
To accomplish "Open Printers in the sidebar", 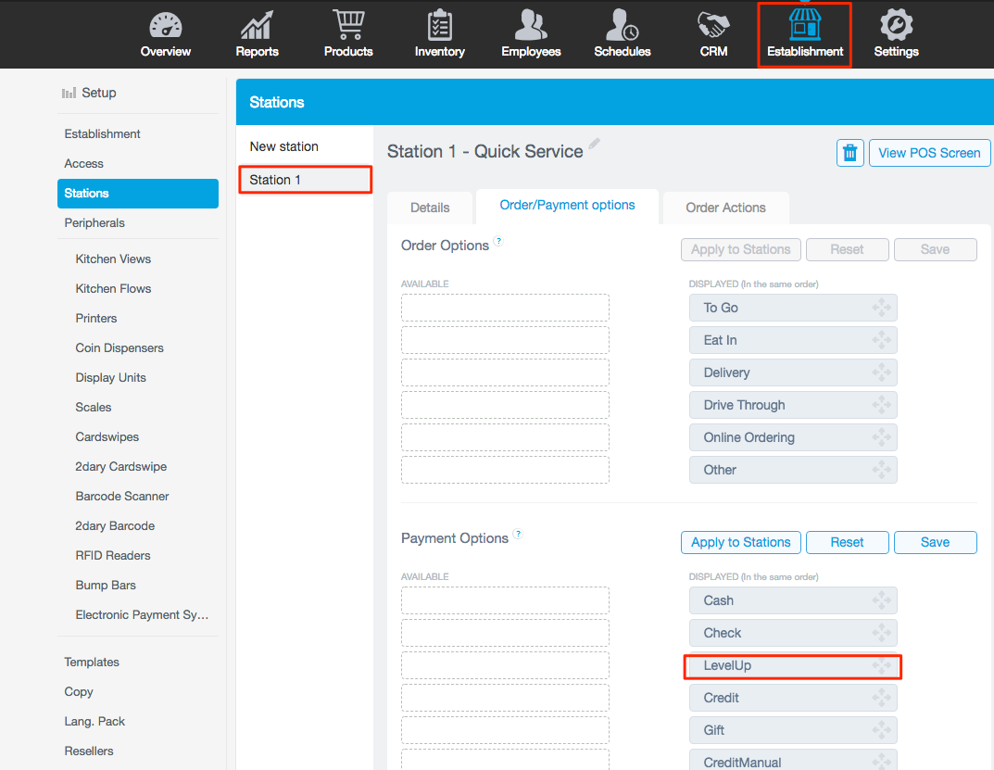I will tap(96, 318).
